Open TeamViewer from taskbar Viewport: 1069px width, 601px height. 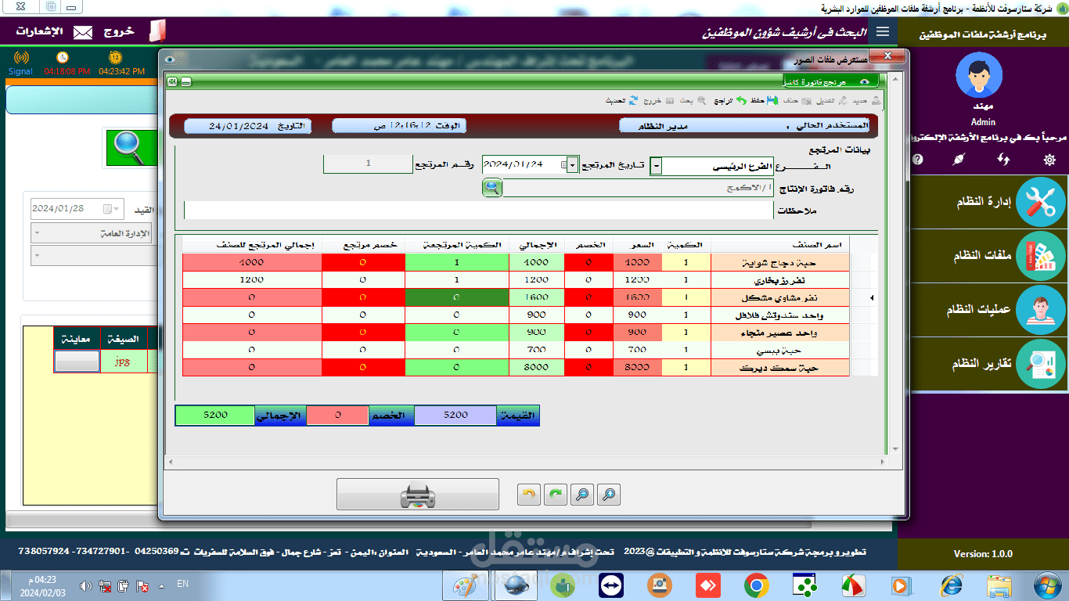(610, 585)
